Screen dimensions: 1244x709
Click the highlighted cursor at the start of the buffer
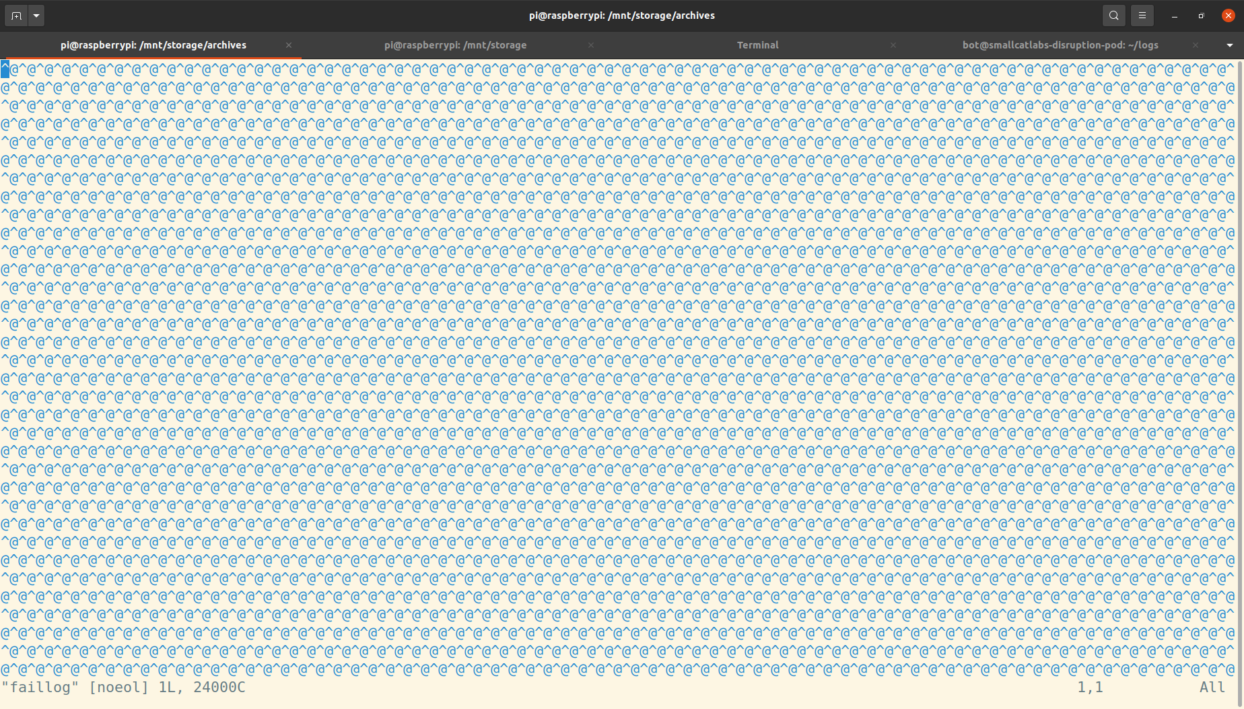tap(5, 69)
